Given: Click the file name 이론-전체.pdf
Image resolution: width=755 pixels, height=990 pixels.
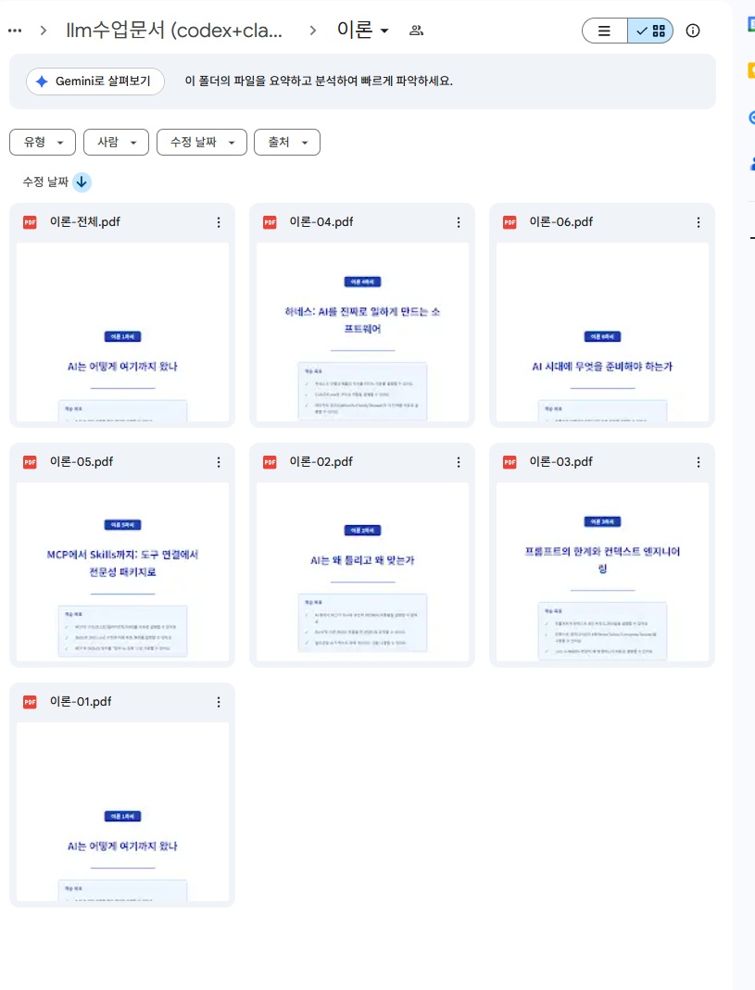Looking at the screenshot, I should coord(85,222).
